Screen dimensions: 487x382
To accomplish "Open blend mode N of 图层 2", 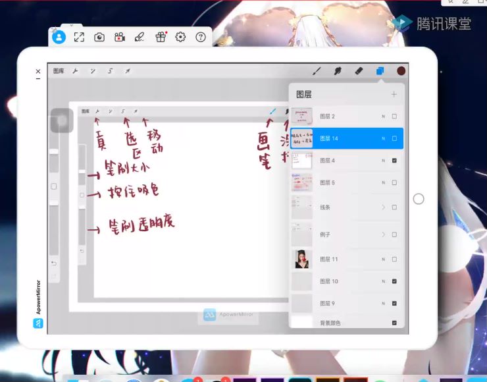I will tap(383, 117).
